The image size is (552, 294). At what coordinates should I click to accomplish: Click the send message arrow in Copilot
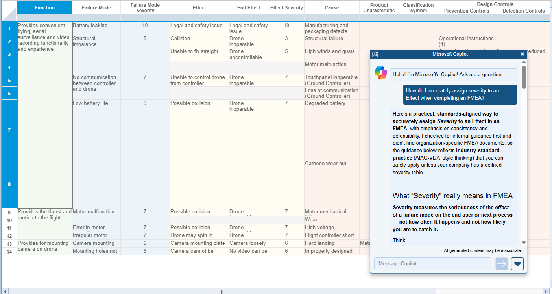tap(502, 263)
